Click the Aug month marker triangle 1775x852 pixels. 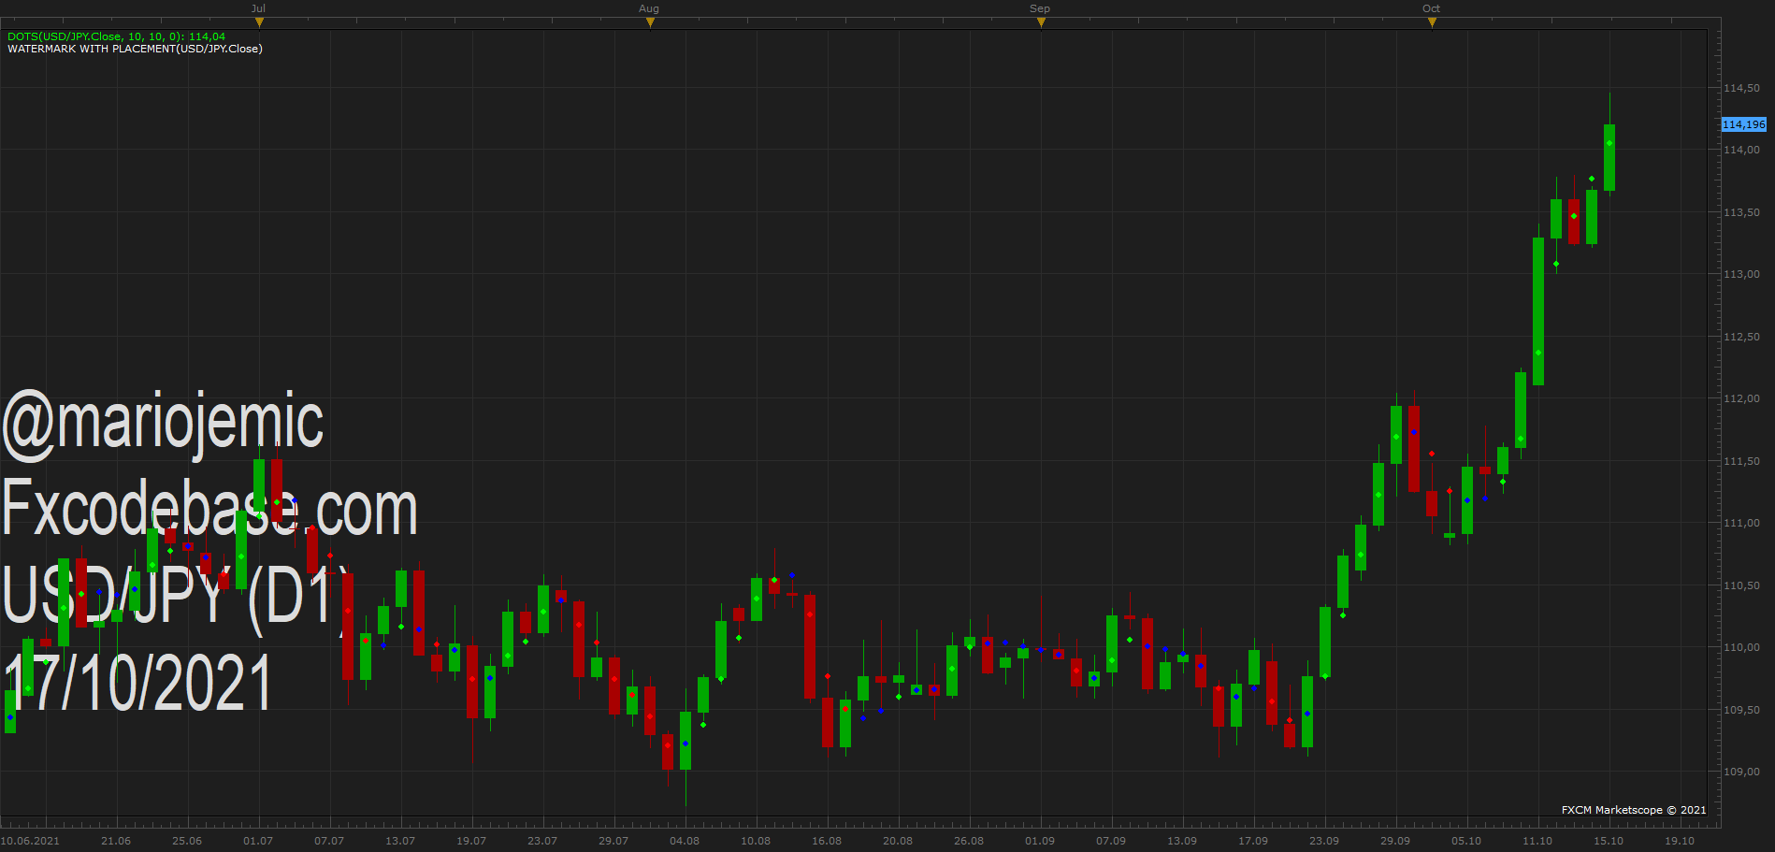tap(650, 22)
